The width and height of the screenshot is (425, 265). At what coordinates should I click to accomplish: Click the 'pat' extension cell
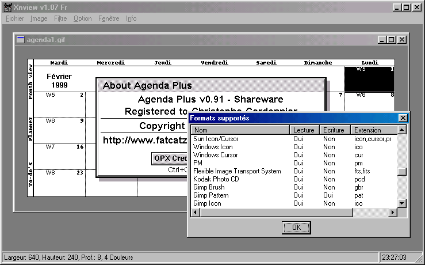point(359,195)
